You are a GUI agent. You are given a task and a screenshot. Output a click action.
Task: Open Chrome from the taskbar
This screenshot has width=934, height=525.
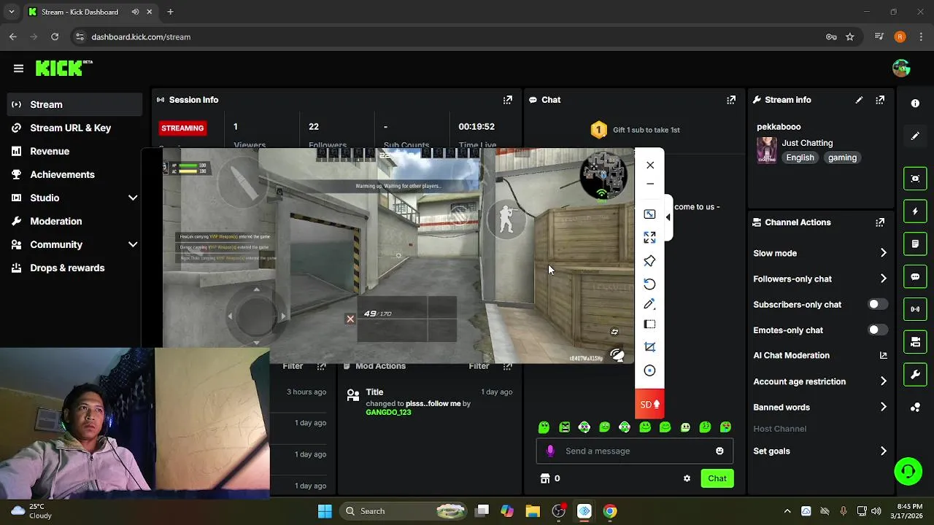[610, 511]
